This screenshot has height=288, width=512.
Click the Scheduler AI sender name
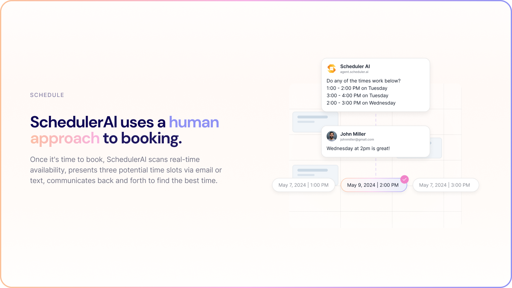(x=355, y=67)
